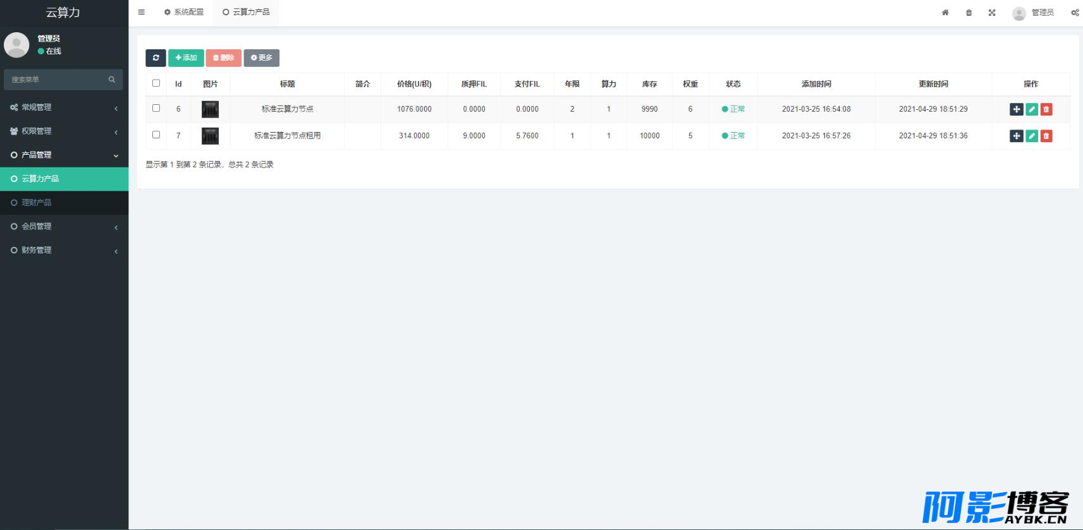
Task: Open the settings gears icon at top right
Action: (x=1075, y=13)
